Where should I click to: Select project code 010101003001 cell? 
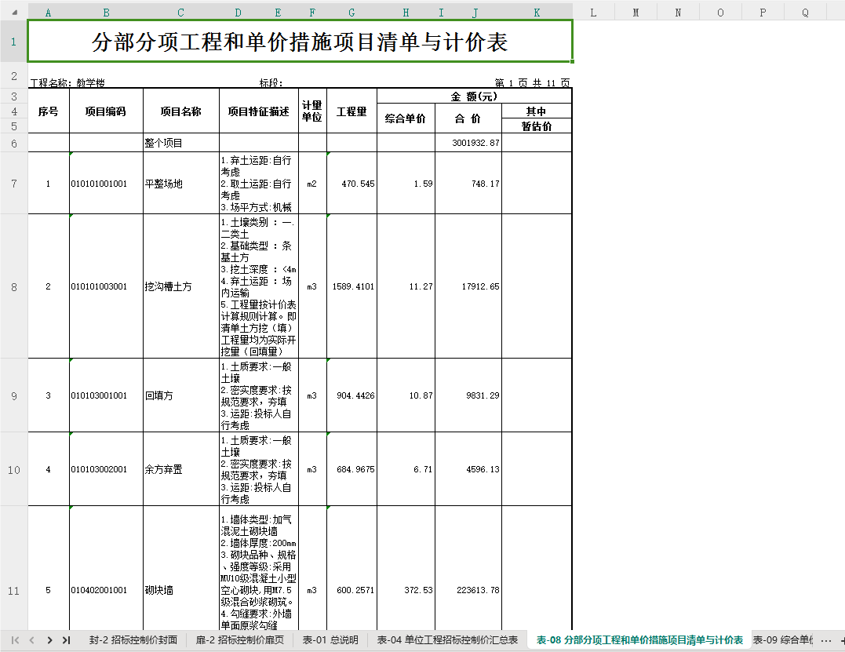click(x=106, y=286)
